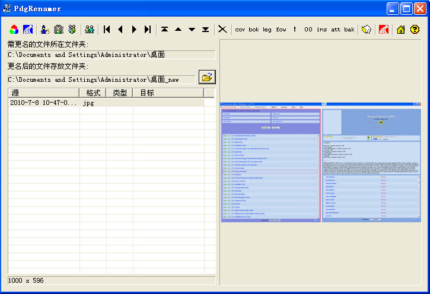This screenshot has height=294, width=430.
Task: Click the first-item navigation arrow icon
Action: pyautogui.click(x=107, y=29)
